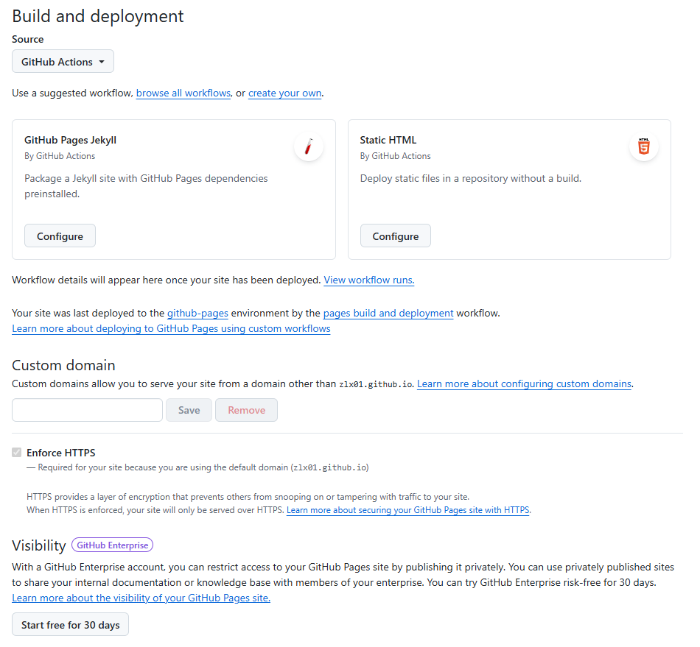Click Start free for 30 days button
This screenshot has height=647, width=700.
point(70,625)
